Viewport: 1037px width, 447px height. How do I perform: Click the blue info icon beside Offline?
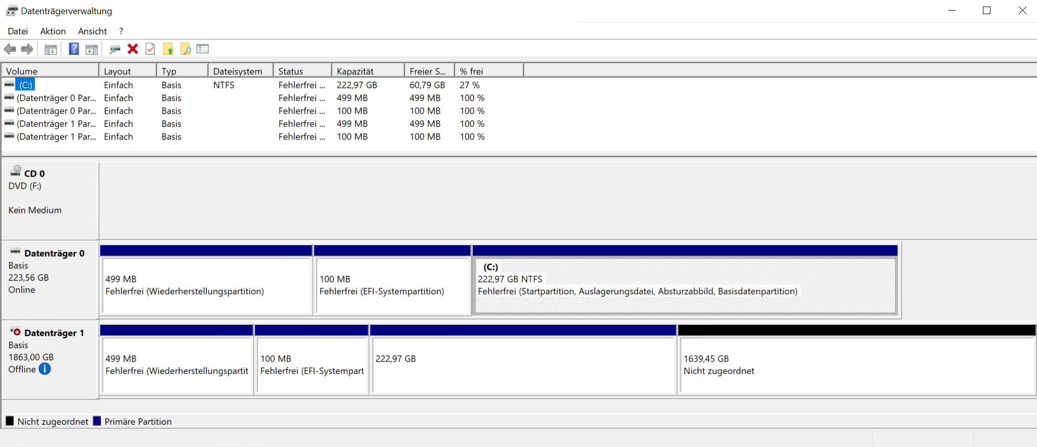click(45, 369)
